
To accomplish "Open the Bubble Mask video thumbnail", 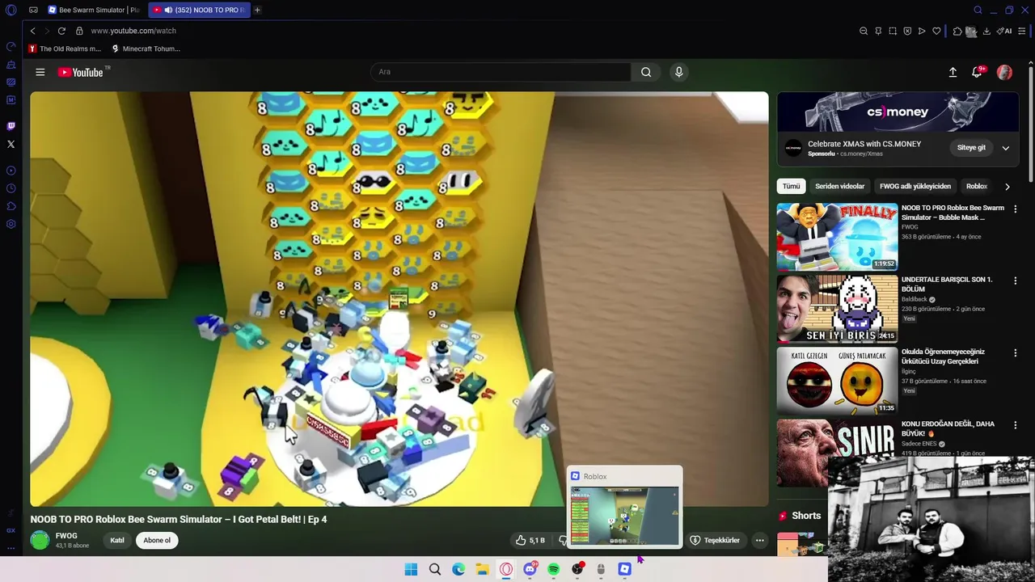I will [x=837, y=236].
